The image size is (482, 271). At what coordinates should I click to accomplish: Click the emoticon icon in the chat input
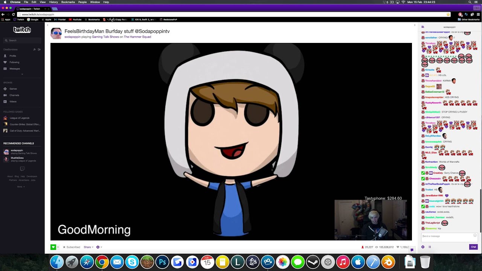click(475, 236)
